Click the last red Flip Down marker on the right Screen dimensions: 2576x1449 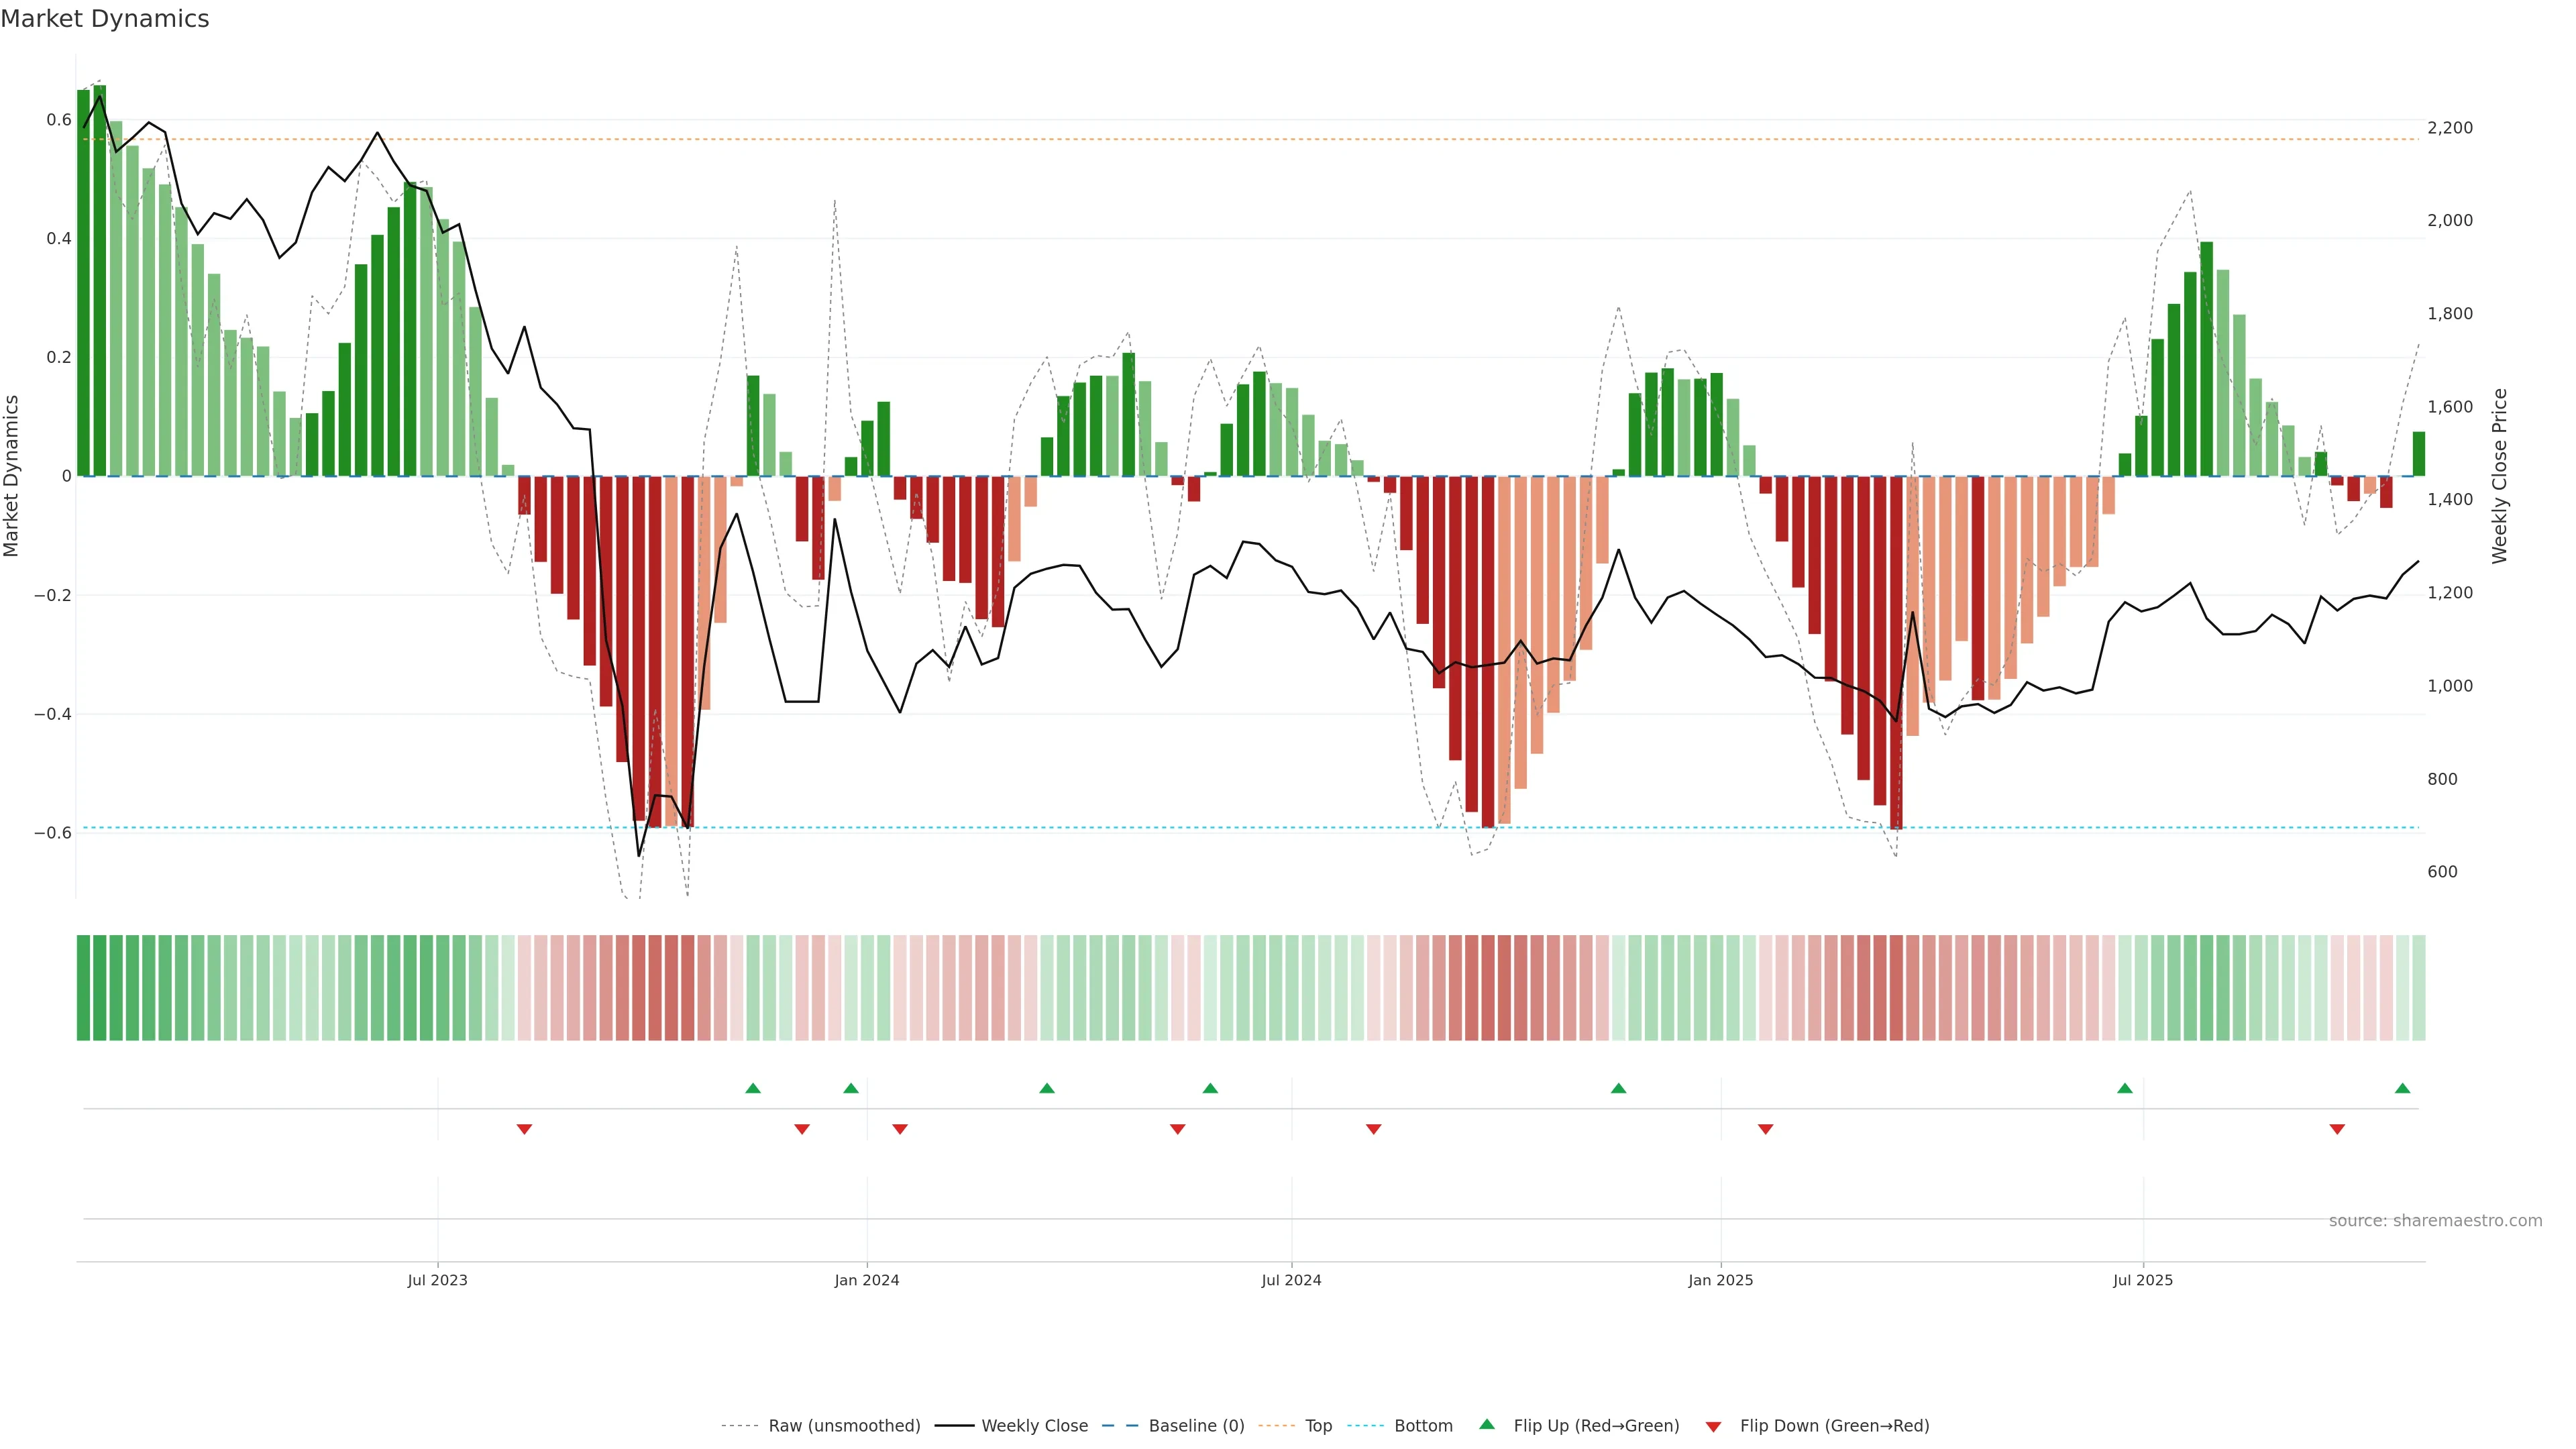coord(2337,1129)
